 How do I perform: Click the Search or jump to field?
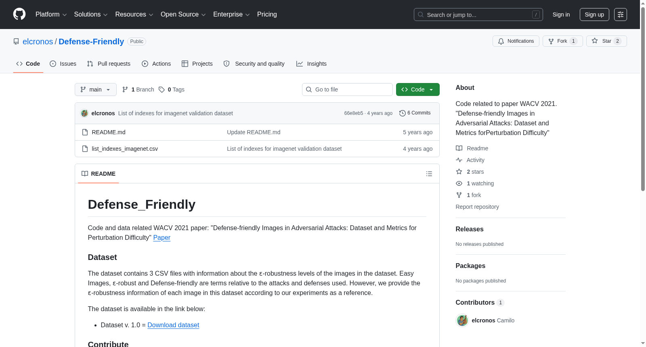(x=478, y=15)
